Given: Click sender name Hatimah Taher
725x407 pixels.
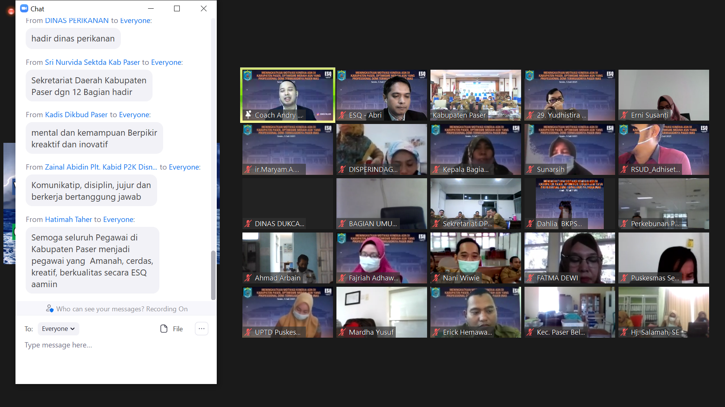Looking at the screenshot, I should [x=68, y=219].
